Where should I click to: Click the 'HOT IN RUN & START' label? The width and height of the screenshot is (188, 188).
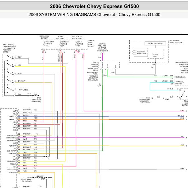[x=44, y=37]
